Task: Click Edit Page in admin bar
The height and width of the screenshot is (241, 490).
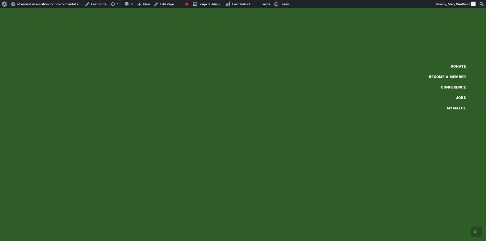Action: click(164, 4)
